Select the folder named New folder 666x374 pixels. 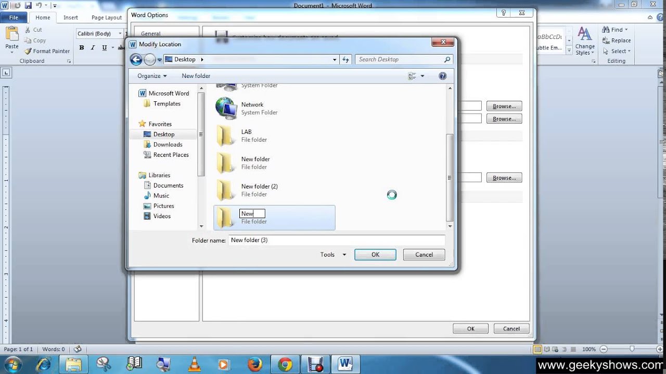coord(274,163)
